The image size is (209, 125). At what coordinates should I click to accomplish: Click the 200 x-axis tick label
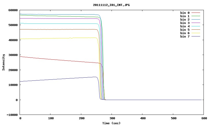[x=82, y=118]
